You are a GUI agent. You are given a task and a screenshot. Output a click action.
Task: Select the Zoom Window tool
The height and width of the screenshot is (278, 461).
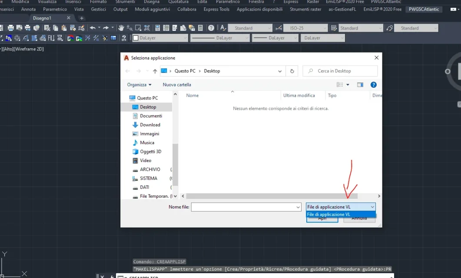(138, 28)
